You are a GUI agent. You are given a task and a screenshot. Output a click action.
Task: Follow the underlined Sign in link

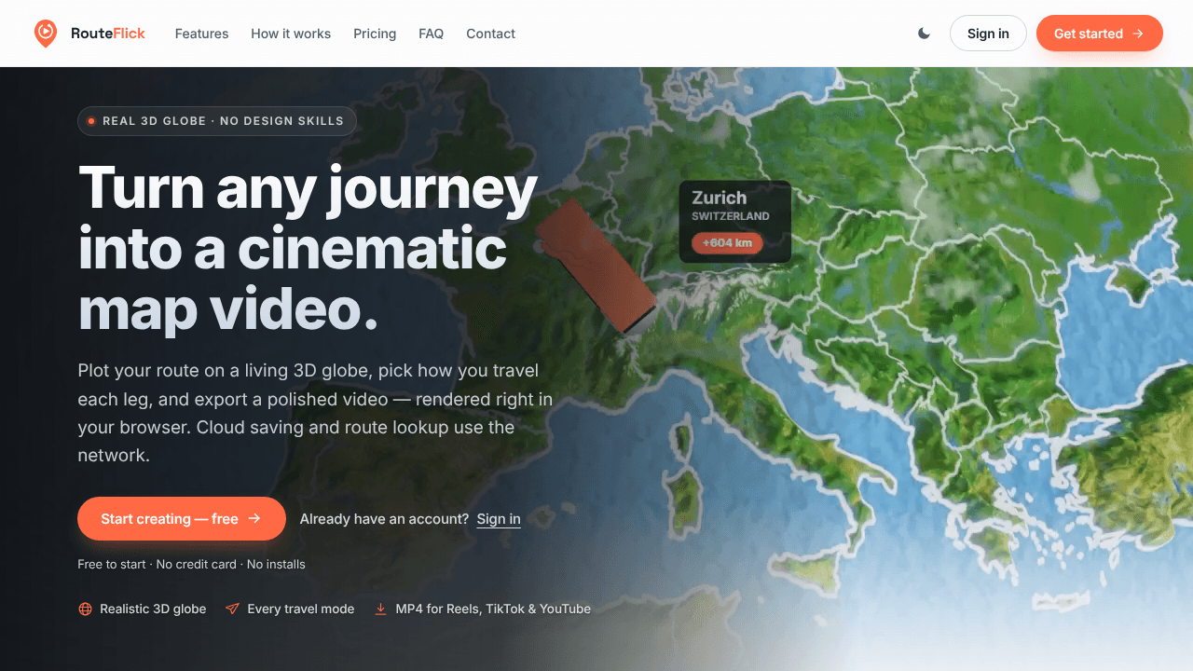(499, 519)
